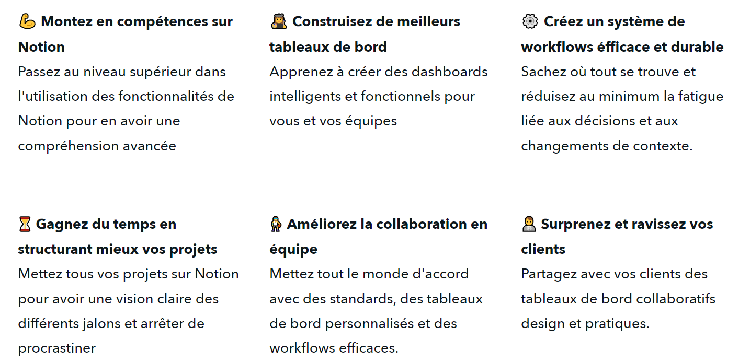The image size is (739, 362).
Task: Click heading Améliorez la collaboration en équipe
Action: (x=379, y=237)
